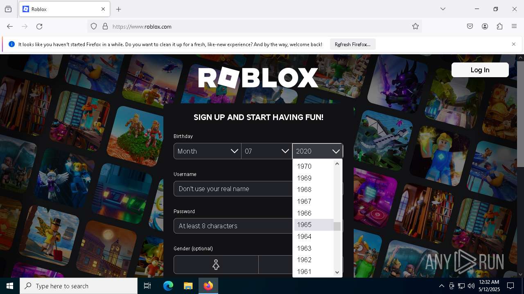
Task: Choose year 1964 from list
Action: pos(314,236)
